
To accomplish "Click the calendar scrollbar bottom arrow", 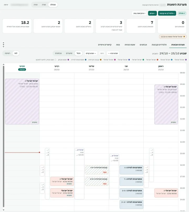I will 4,210.
